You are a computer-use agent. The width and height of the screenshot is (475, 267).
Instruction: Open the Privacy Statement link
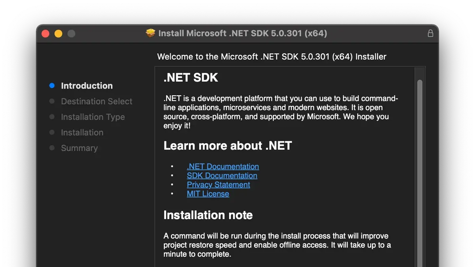pyautogui.click(x=218, y=185)
